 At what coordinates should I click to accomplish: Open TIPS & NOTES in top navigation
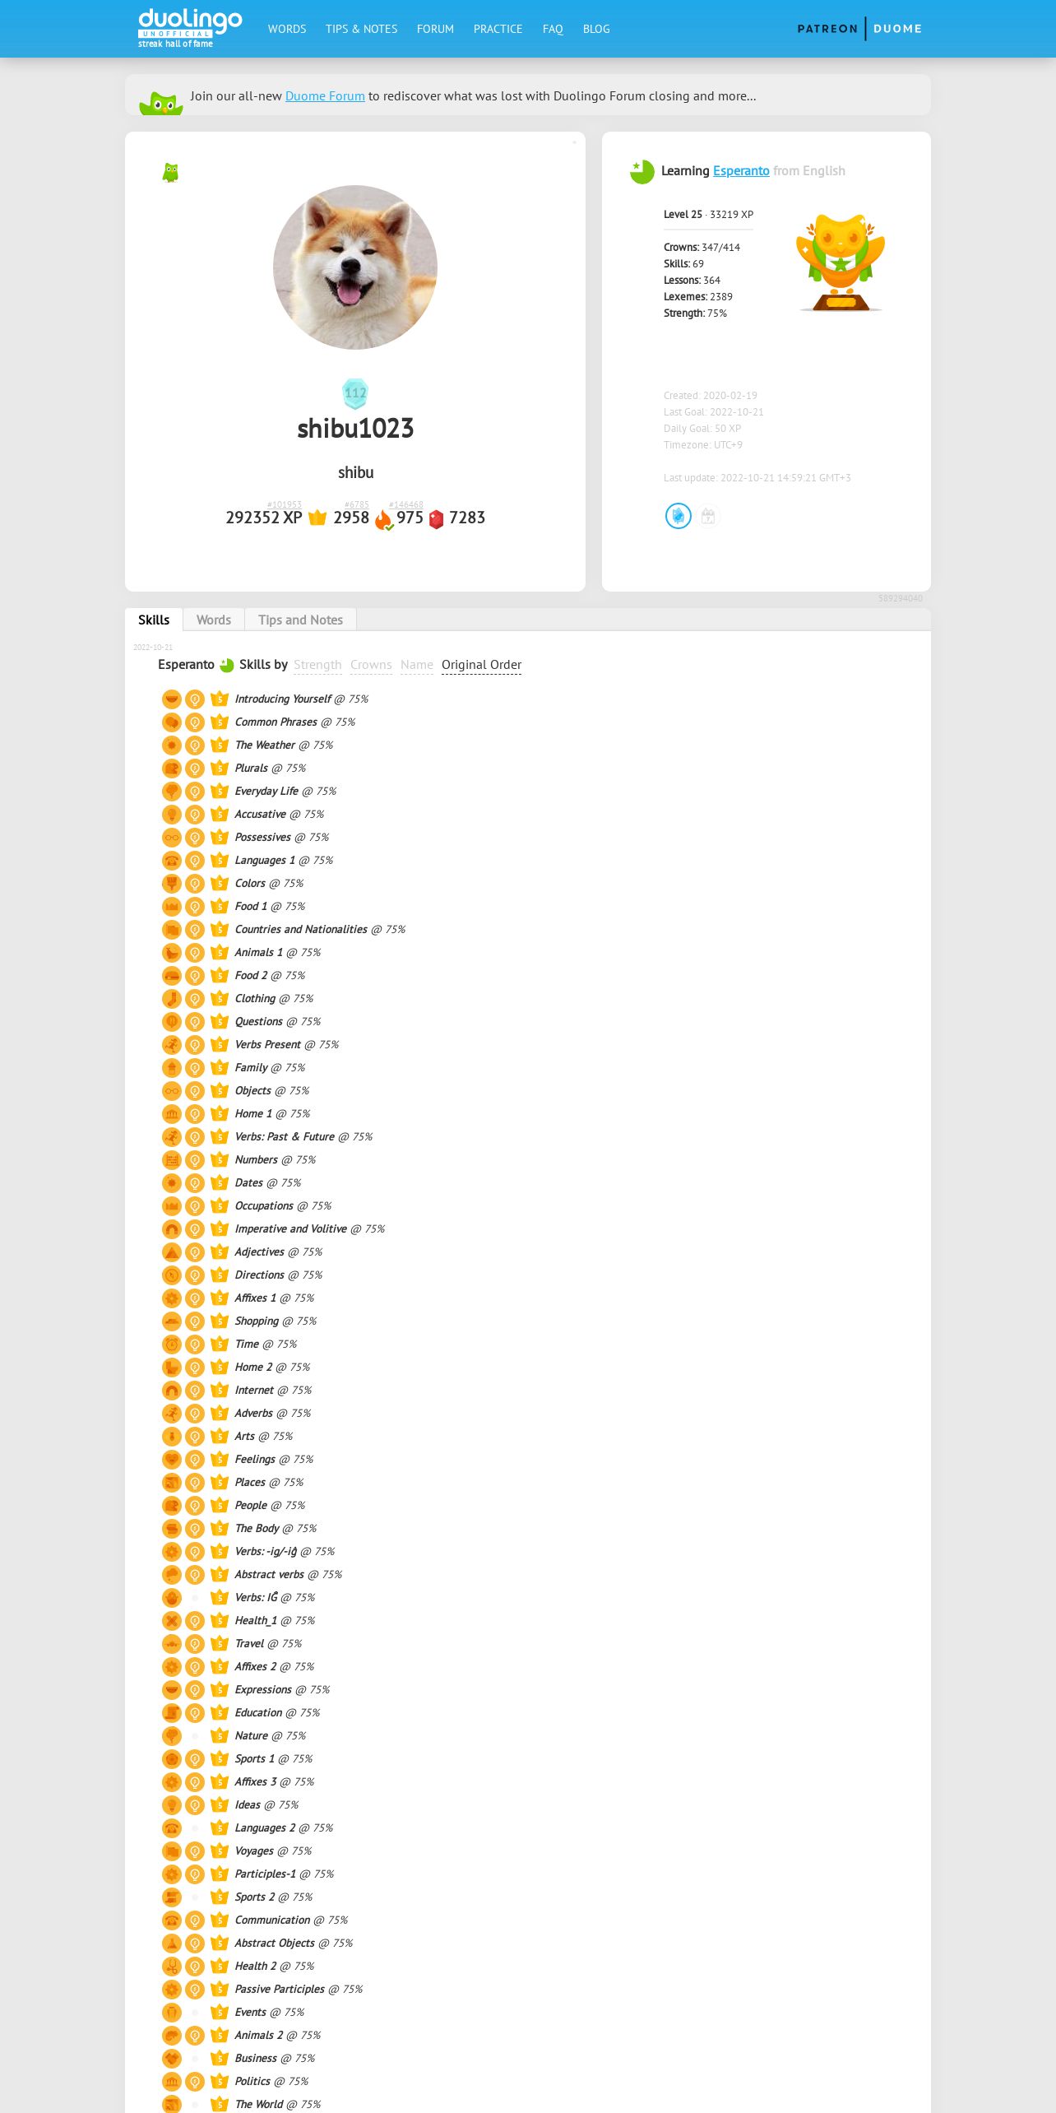tap(361, 29)
